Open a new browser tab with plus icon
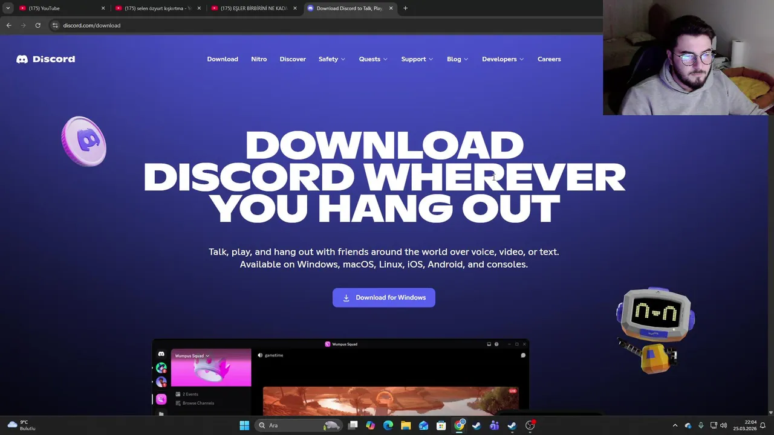Image resolution: width=774 pixels, height=435 pixels. [x=405, y=8]
